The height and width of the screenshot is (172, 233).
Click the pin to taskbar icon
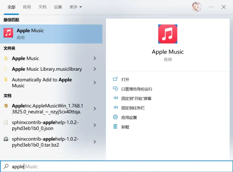(115, 108)
